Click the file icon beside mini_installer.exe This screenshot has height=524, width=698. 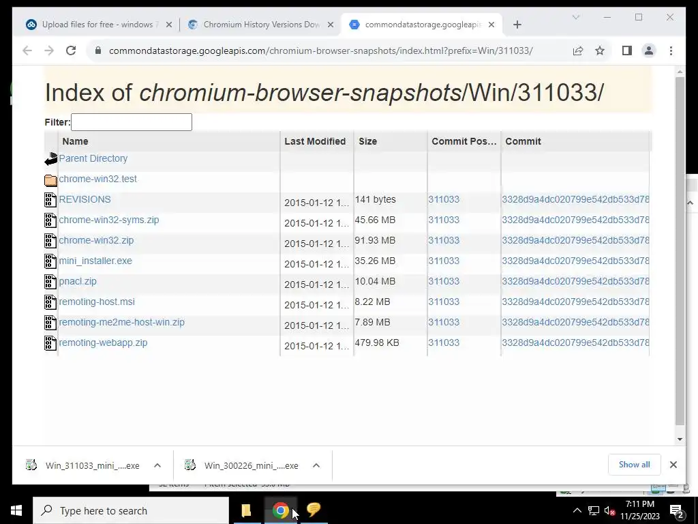[x=50, y=261]
